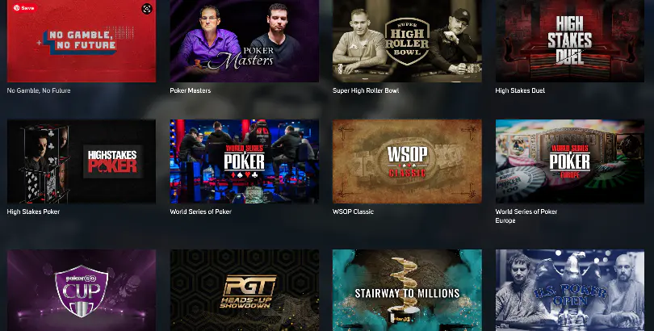
Task: Click the Super High Roller Bowl title link
Action: click(x=366, y=90)
